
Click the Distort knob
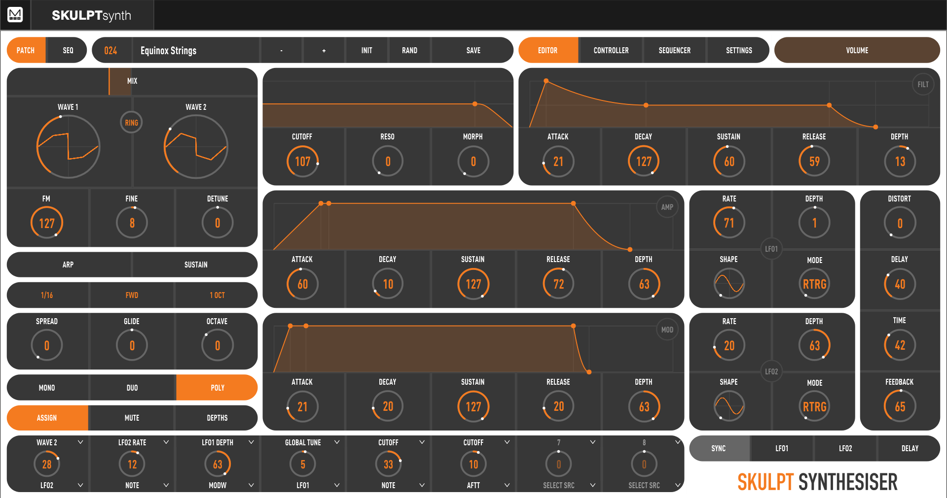pos(900,223)
